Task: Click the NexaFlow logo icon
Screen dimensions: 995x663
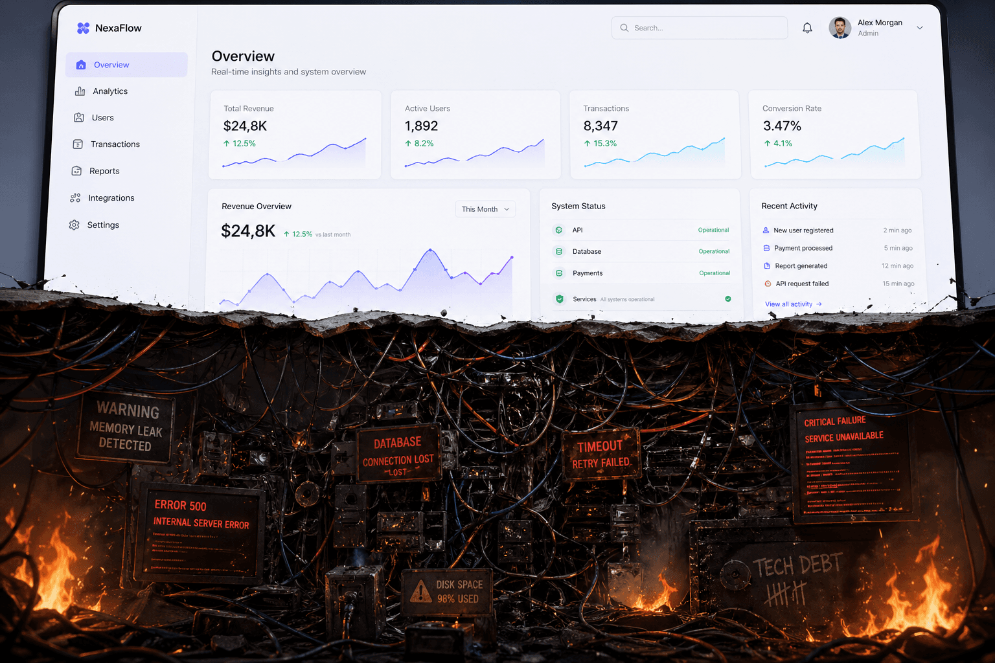Action: coord(83,28)
